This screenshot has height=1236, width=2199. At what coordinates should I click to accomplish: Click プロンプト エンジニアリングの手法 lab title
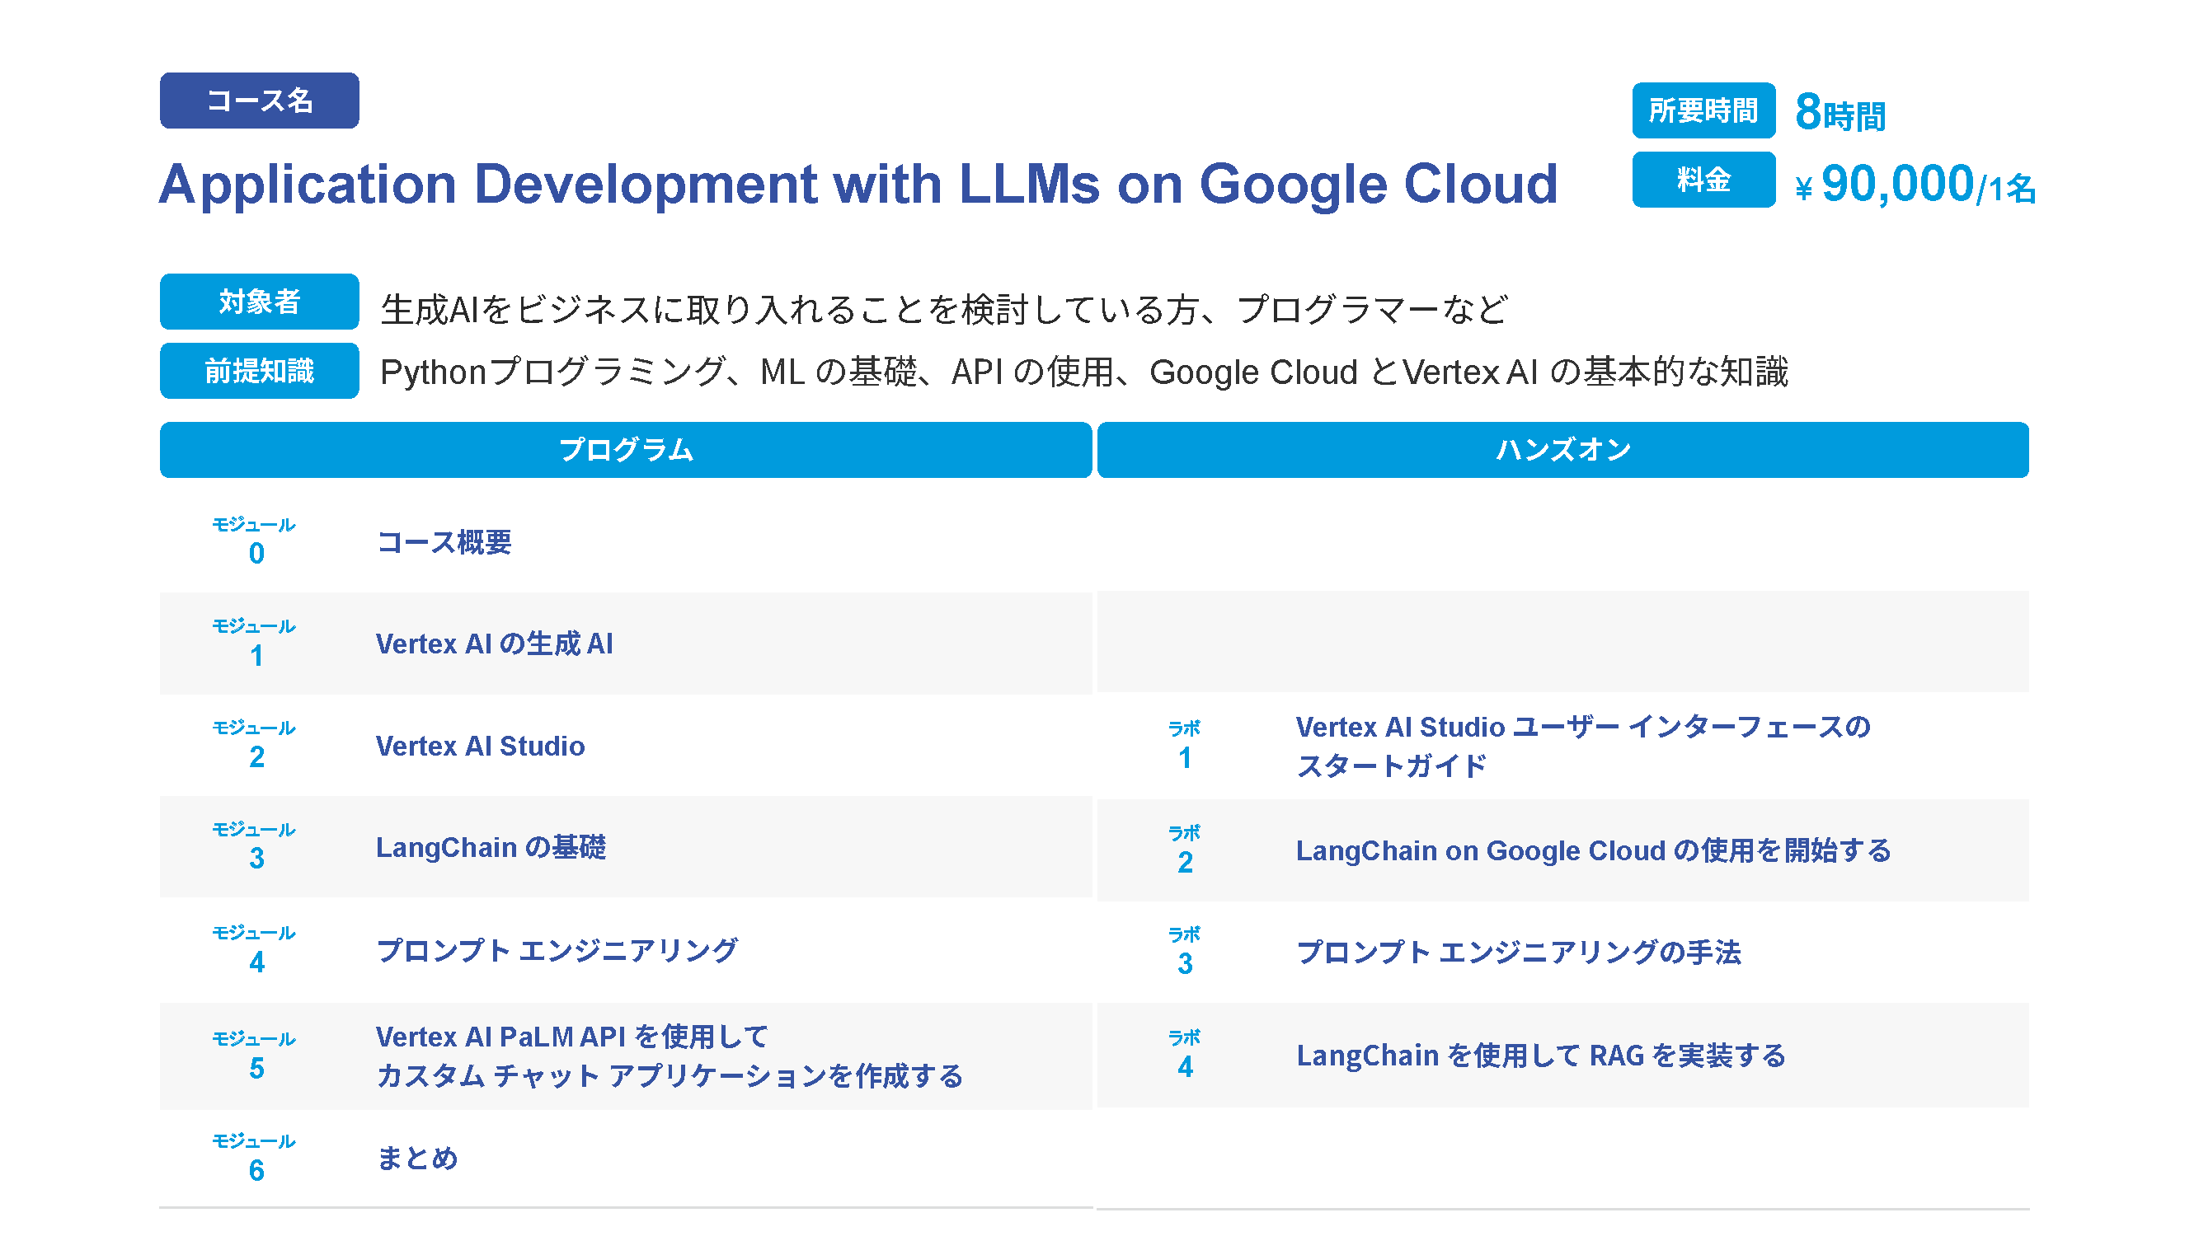pos(1517,953)
